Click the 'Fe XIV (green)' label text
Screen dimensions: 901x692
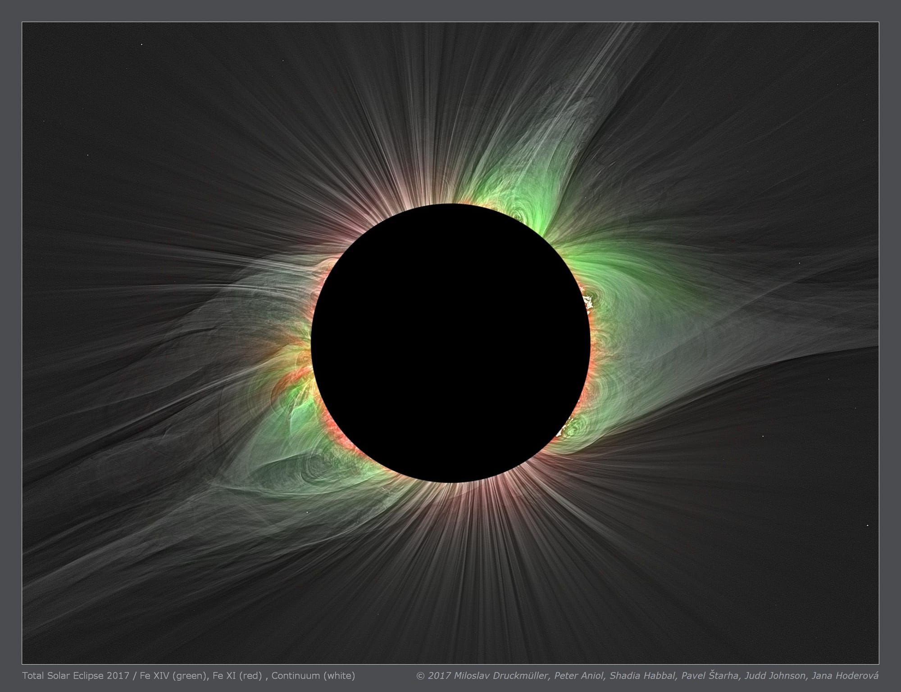point(173,674)
